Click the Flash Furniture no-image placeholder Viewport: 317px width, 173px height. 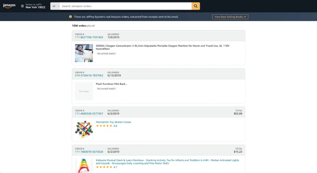(x=84, y=91)
